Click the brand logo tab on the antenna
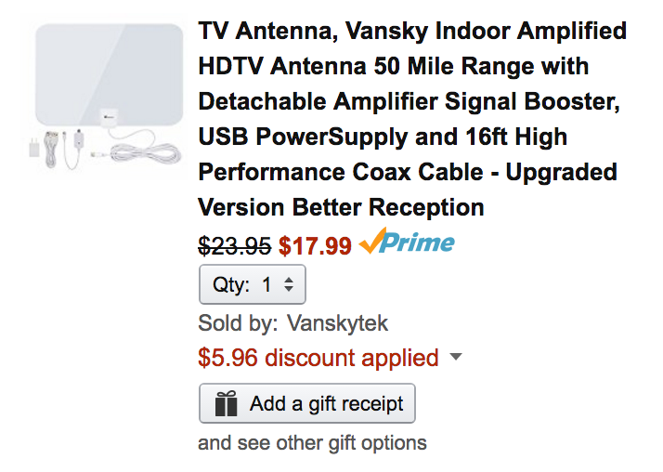 click(110, 115)
